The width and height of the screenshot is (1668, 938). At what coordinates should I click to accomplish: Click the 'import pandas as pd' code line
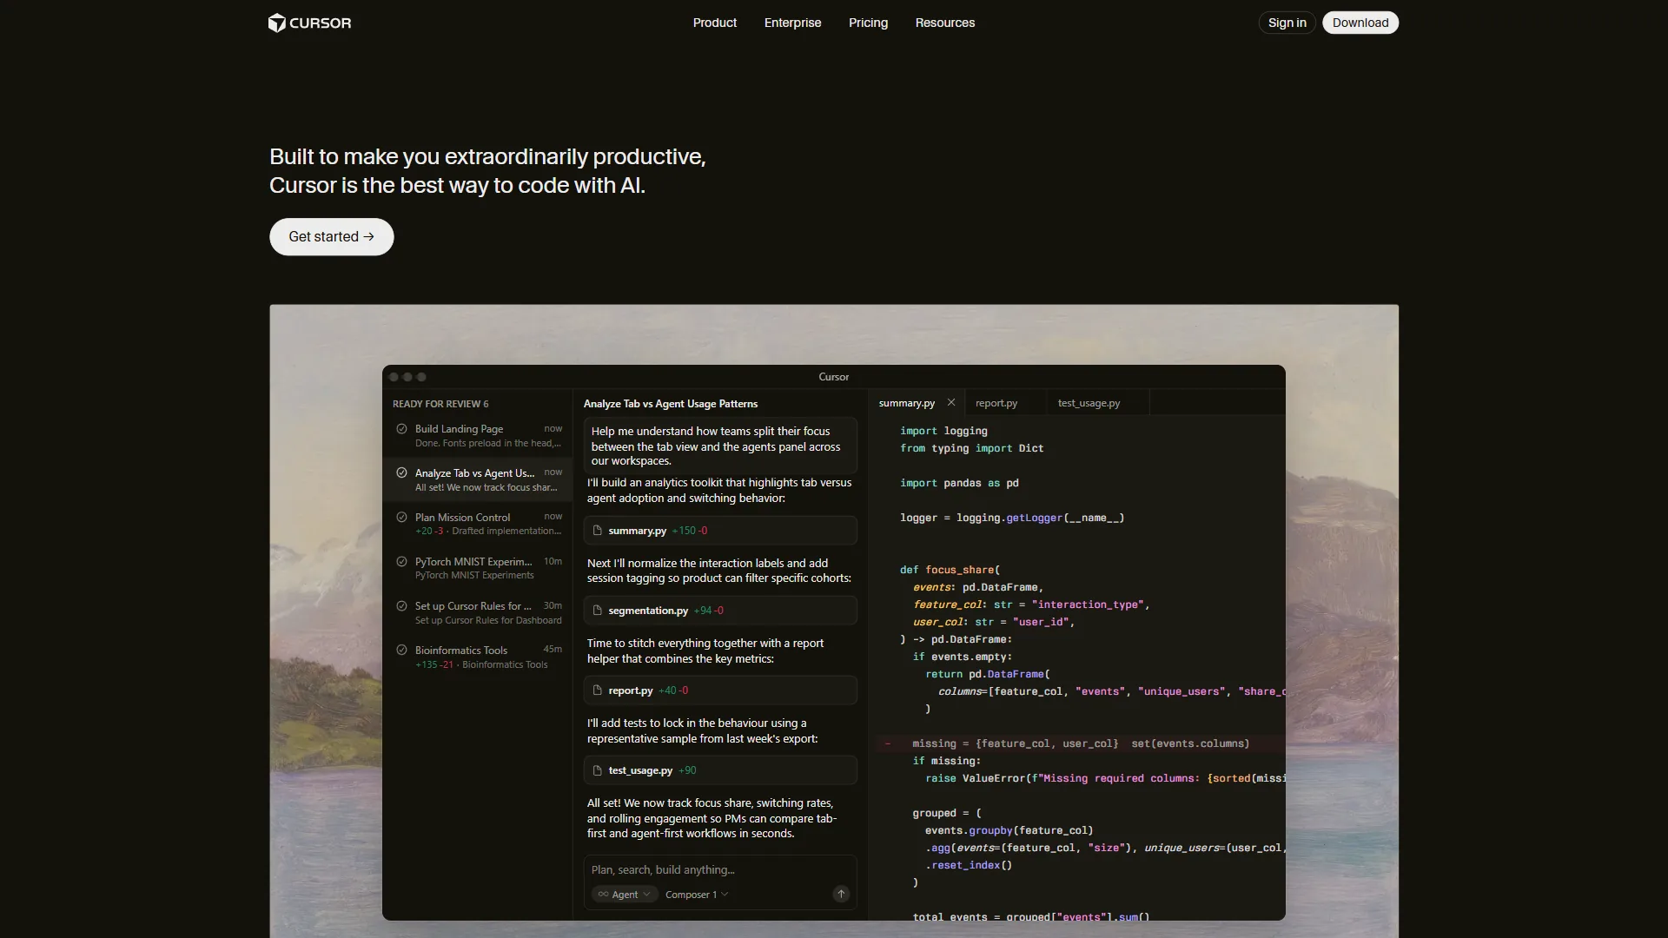pyautogui.click(x=959, y=483)
